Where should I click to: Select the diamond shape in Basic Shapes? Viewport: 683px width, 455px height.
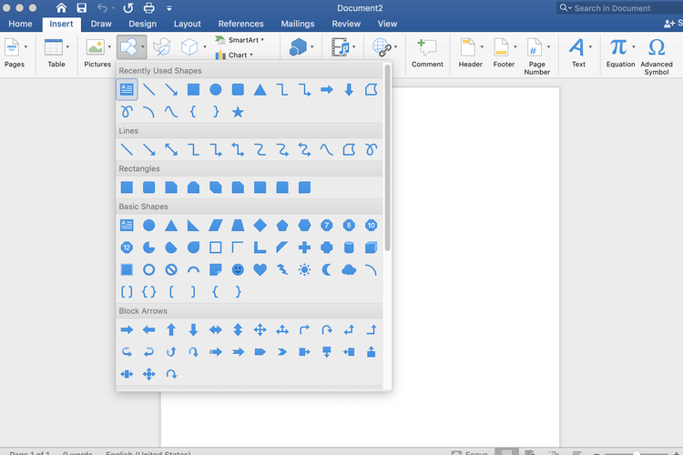(x=260, y=225)
